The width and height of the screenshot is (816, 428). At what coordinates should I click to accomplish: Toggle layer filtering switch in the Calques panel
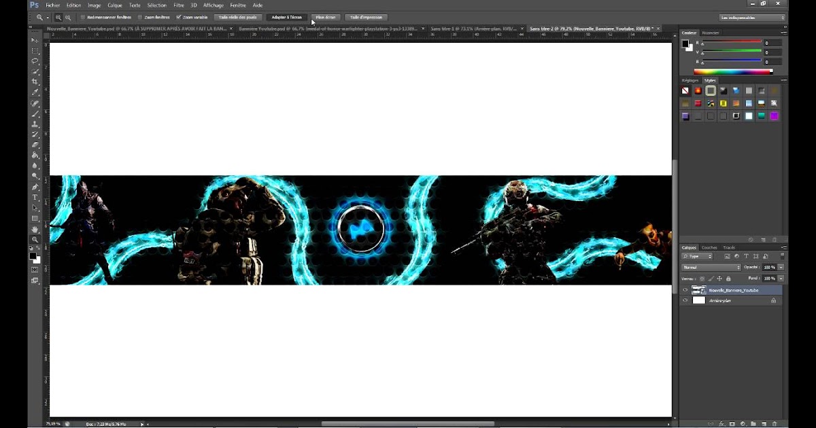782,257
